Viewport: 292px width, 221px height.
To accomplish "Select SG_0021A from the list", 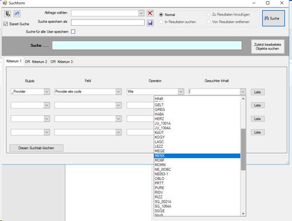I will (x=197, y=202).
